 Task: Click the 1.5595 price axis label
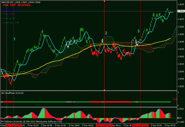coord(181,79)
